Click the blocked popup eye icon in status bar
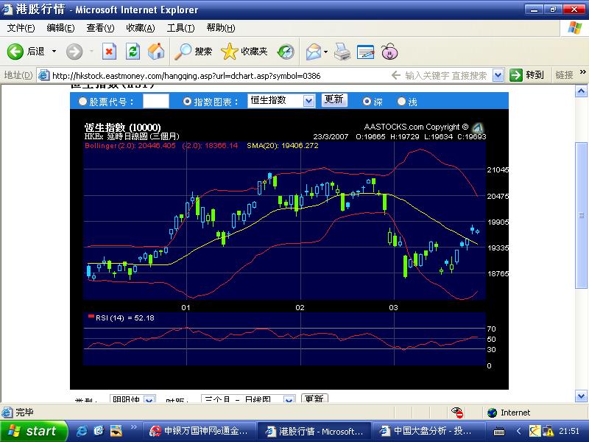This screenshot has height=442, width=589. point(457,413)
